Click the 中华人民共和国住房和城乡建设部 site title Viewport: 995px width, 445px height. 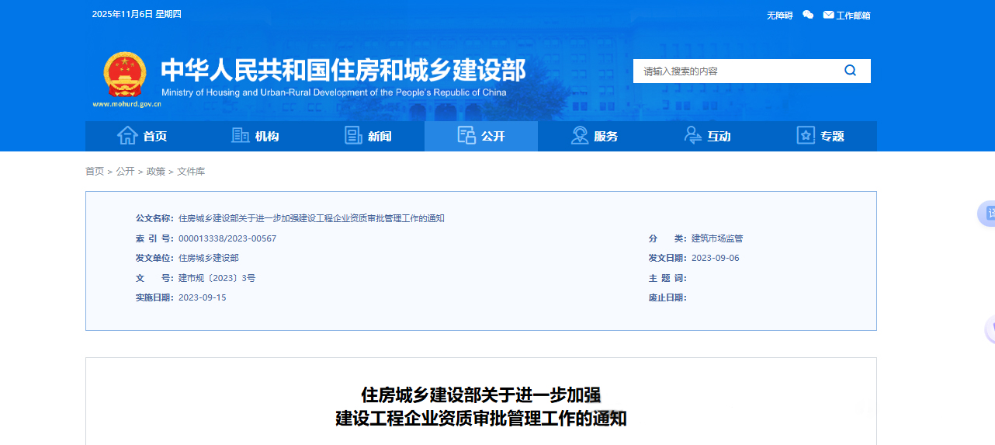pyautogui.click(x=343, y=70)
